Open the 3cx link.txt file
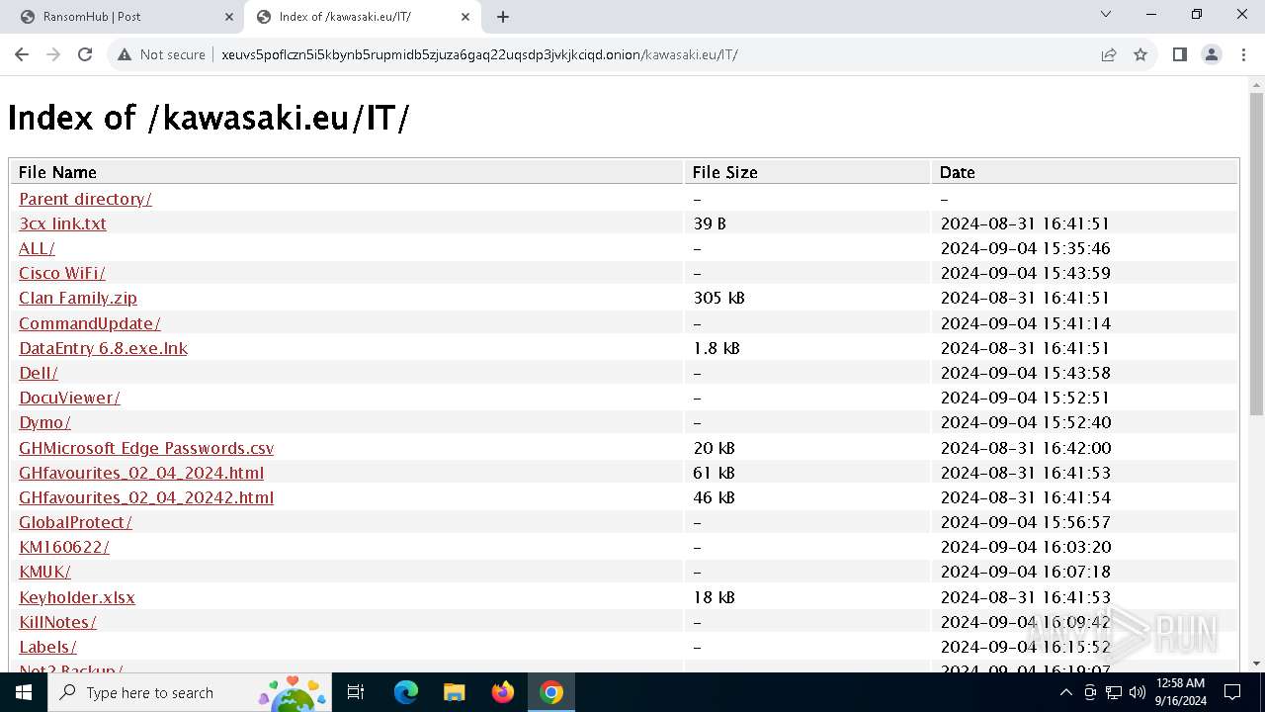This screenshot has width=1265, height=712. tap(62, 223)
